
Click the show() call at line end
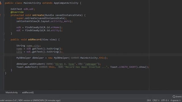(x=143, y=67)
